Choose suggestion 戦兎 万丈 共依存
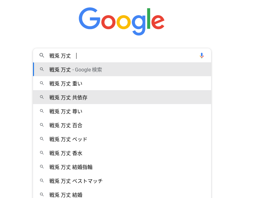This screenshot has height=198, width=260. click(68, 97)
